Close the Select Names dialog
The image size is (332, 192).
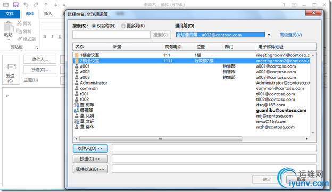[x=313, y=13]
